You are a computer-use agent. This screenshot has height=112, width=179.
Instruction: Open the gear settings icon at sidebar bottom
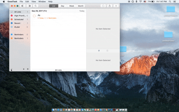(x=28, y=69)
